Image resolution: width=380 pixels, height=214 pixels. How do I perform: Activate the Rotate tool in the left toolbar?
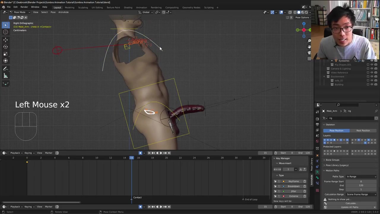[5, 47]
